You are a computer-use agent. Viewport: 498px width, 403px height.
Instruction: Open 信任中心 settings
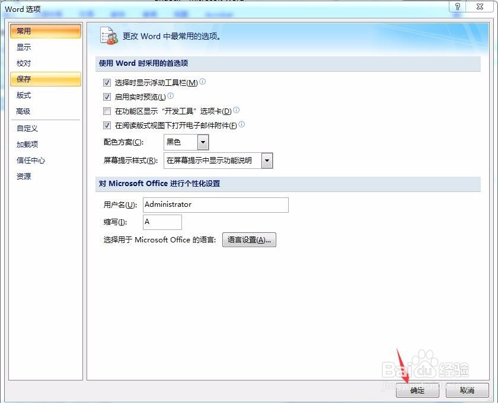[x=46, y=161]
